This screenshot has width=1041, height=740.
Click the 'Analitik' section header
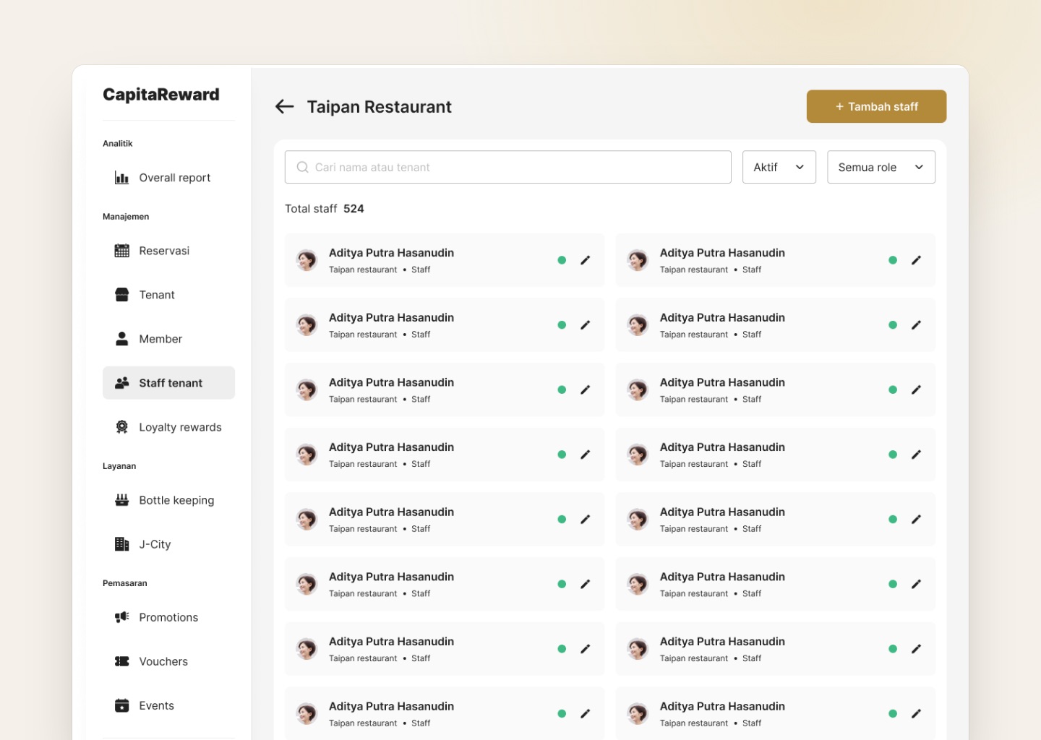coord(118,144)
